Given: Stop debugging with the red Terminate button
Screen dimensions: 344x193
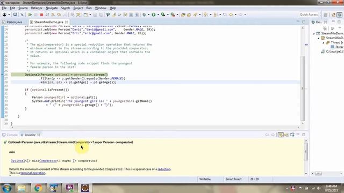Looking at the screenshot, I should 41,14.
